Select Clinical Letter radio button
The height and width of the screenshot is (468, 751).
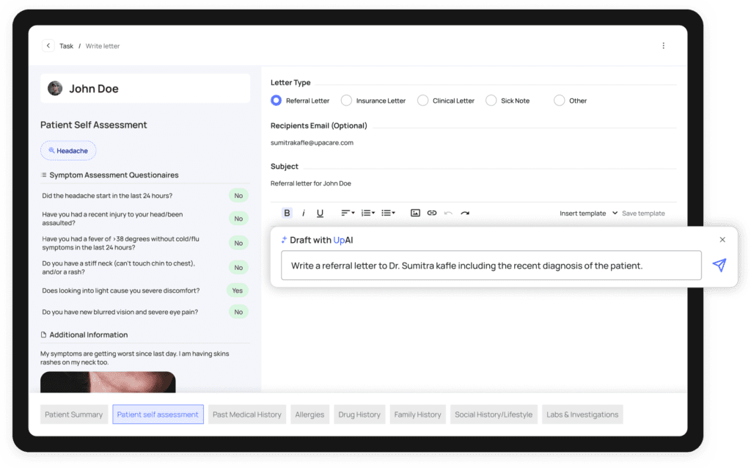pos(422,100)
